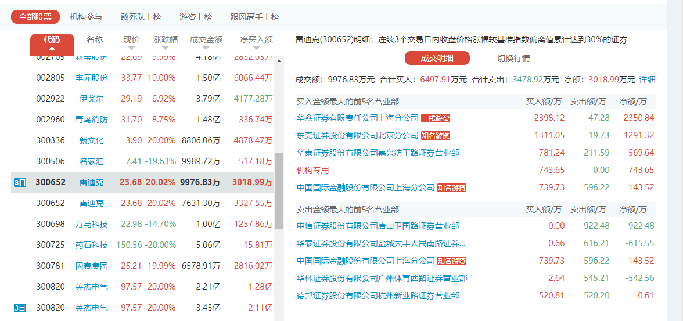Click 3日 badge on 英杰电气 row
Viewport: 683px width, 321px height.
pyautogui.click(x=20, y=308)
